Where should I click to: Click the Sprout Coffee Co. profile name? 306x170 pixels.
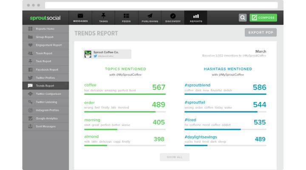point(106,52)
